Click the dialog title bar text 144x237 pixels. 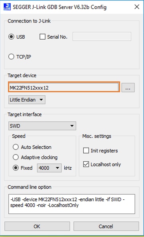tap(59, 7)
